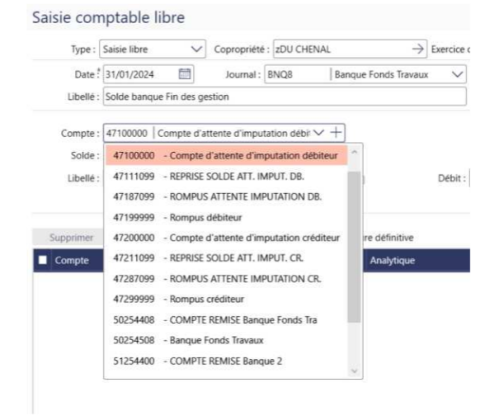Click the plus icon beside Compte field
This screenshot has width=499, height=416.
337,132
